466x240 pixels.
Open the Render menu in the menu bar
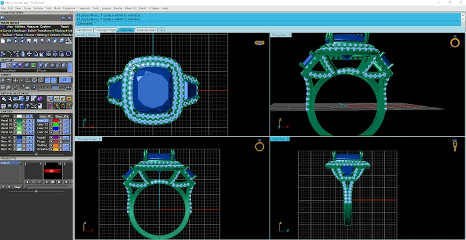coord(118,9)
